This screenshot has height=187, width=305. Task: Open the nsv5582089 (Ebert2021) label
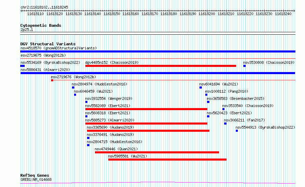pos(108,106)
